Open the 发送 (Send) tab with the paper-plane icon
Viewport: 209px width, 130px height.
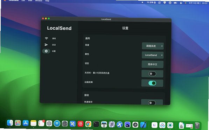click(x=50, y=45)
